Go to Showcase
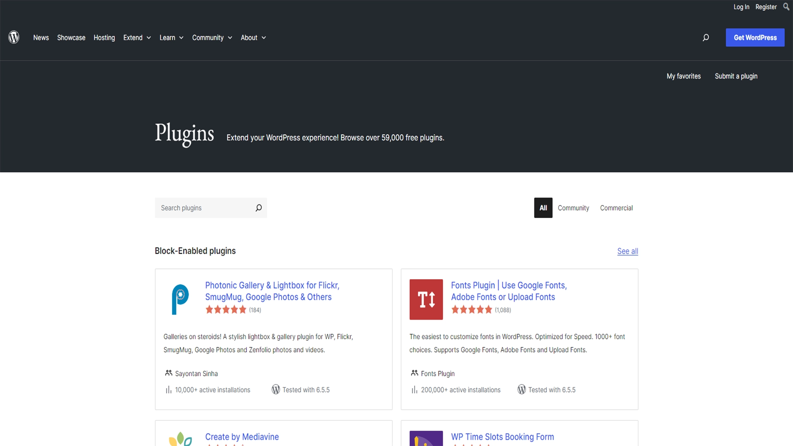Screen dimensions: 793x446 coord(71,38)
